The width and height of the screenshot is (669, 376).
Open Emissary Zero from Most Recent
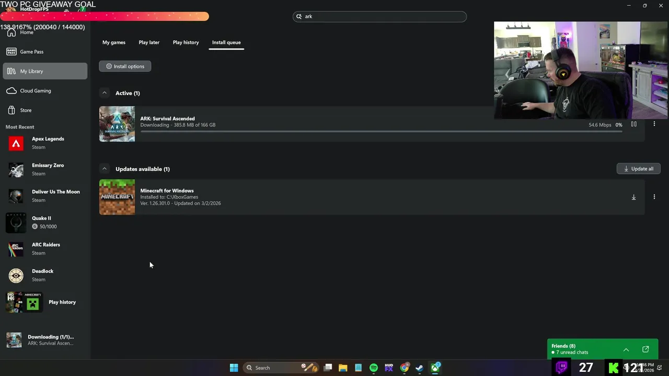tap(45, 169)
